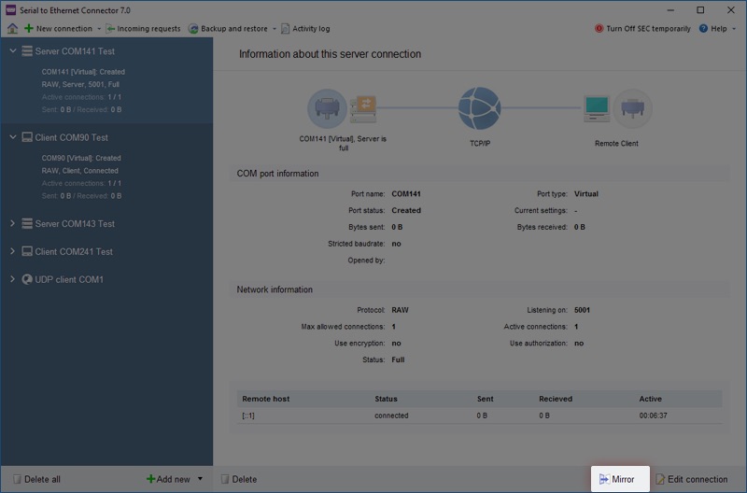Select Server COM141 Test connection
This screenshot has height=493, width=747.
click(75, 51)
